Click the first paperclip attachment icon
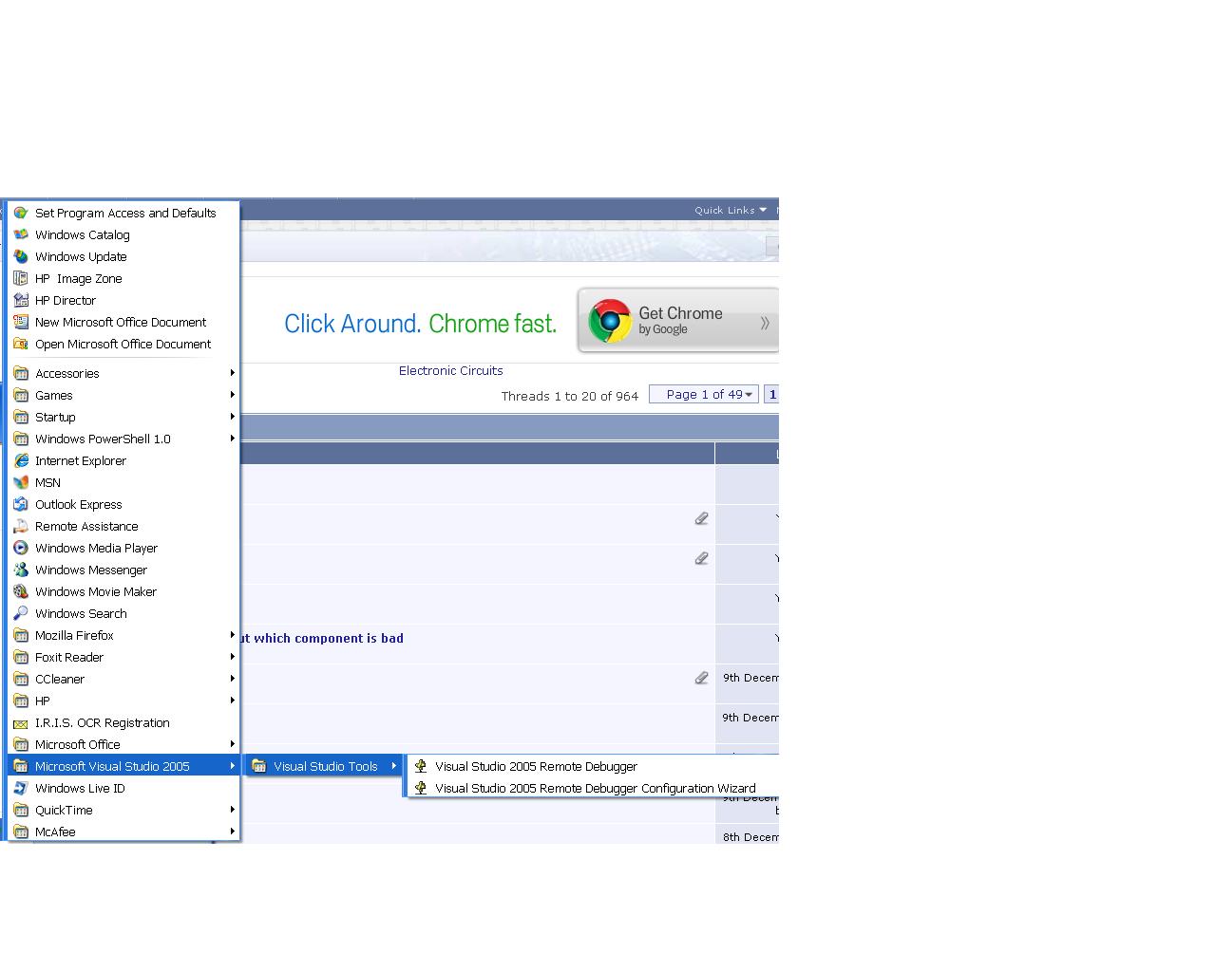This screenshot has width=1216, height=972. [701, 518]
